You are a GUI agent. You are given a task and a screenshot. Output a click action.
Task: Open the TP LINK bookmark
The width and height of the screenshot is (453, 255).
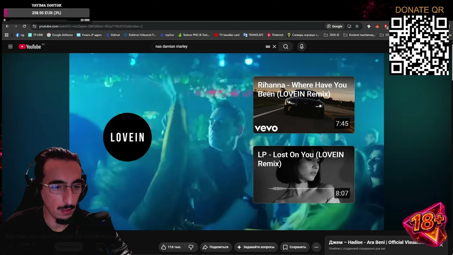pos(35,35)
